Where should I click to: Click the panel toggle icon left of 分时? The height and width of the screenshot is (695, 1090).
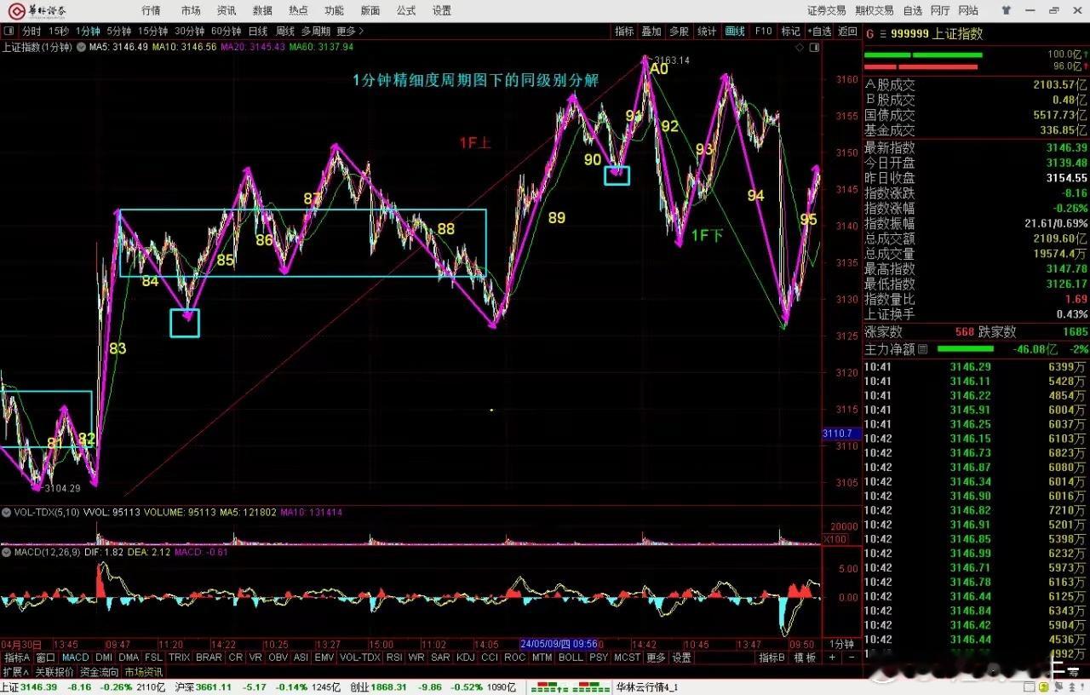tap(10, 32)
